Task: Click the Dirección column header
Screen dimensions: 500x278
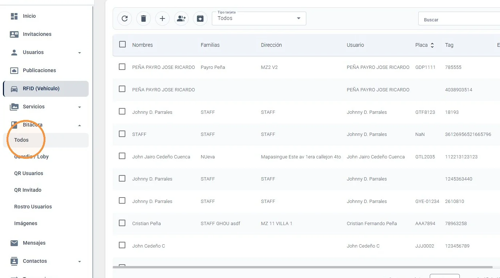Action: (x=271, y=45)
